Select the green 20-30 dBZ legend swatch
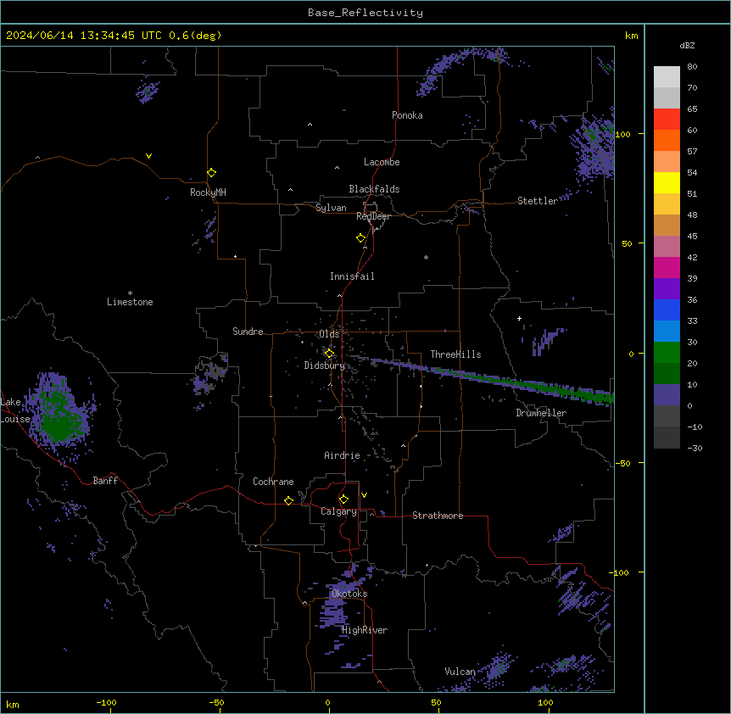 pos(667,353)
